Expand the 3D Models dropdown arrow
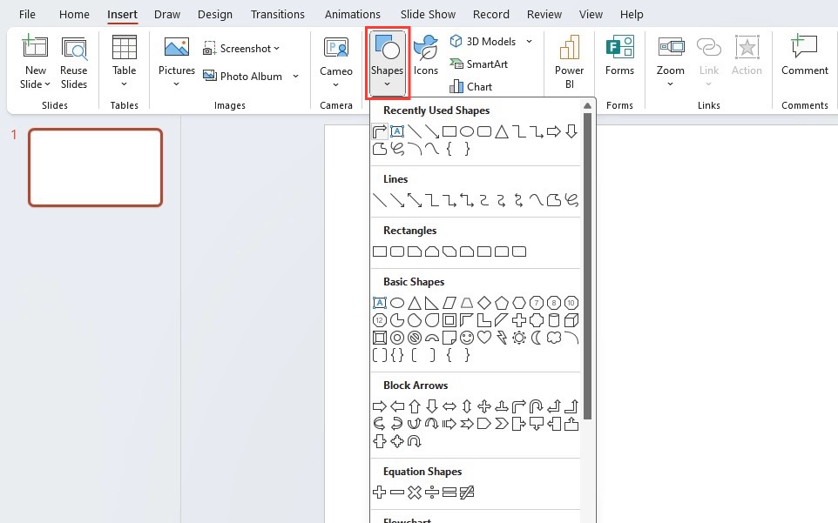The width and height of the screenshot is (838, 523). point(529,41)
